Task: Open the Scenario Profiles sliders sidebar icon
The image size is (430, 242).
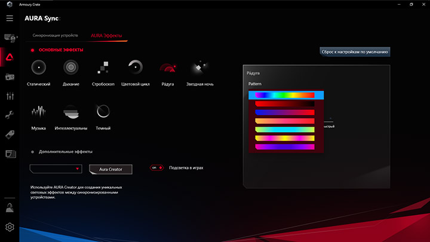Action: [x=10, y=96]
